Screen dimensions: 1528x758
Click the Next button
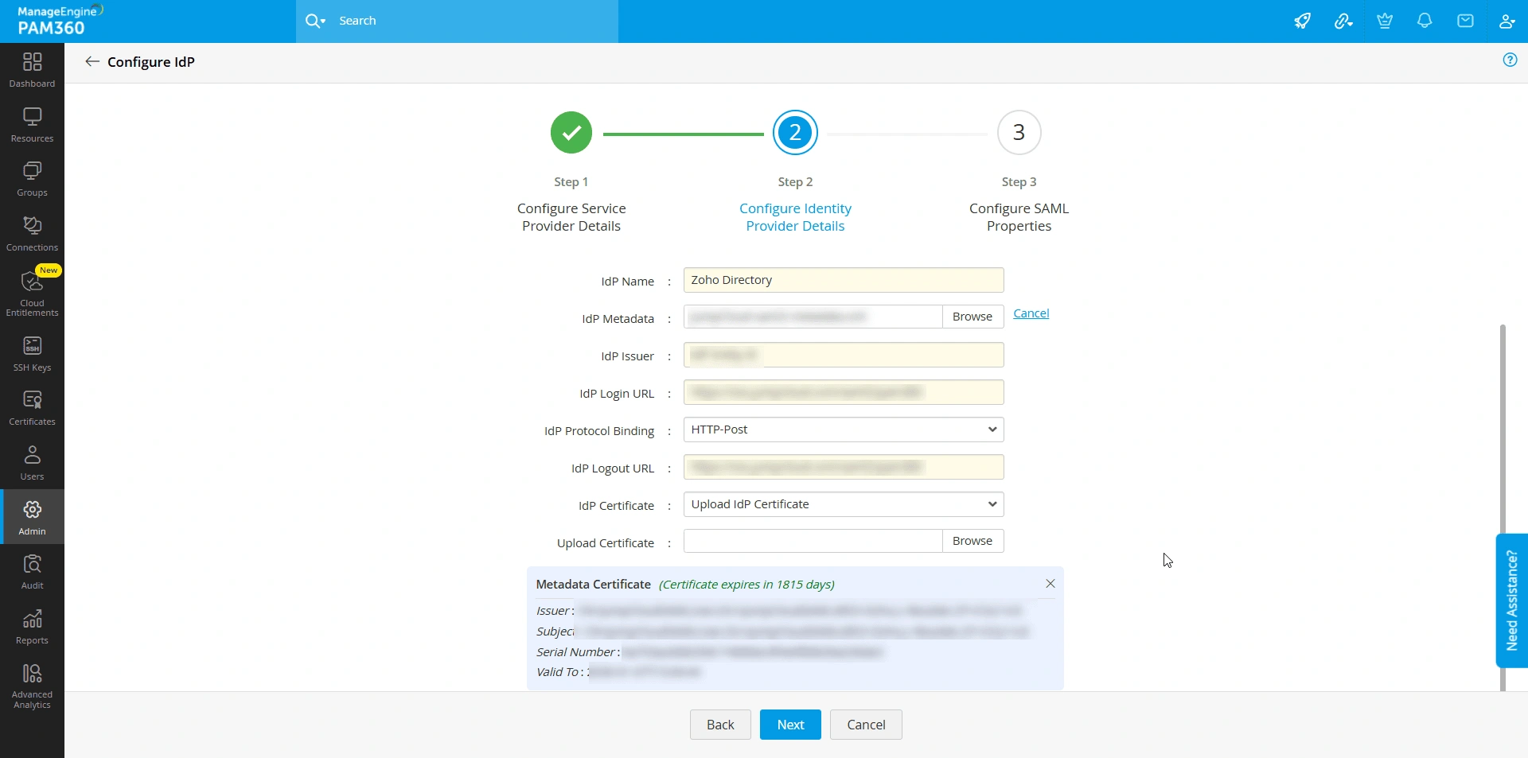(790, 725)
